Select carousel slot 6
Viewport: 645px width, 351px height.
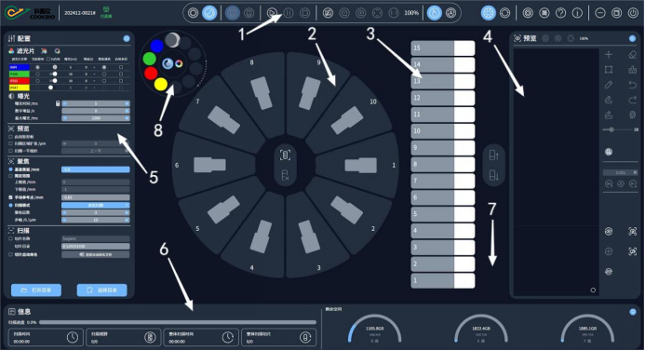pyautogui.click(x=209, y=165)
